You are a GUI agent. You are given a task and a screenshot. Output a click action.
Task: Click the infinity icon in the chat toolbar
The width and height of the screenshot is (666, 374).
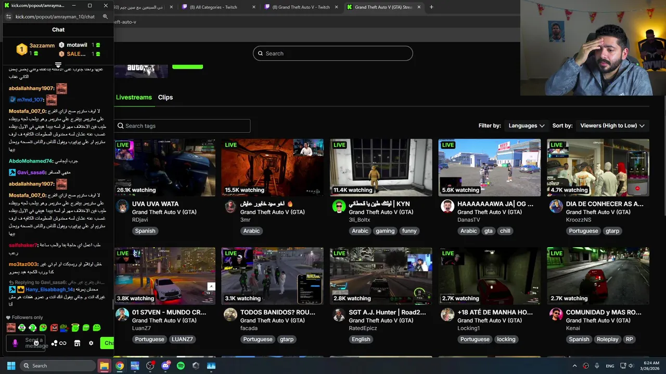[63, 343]
